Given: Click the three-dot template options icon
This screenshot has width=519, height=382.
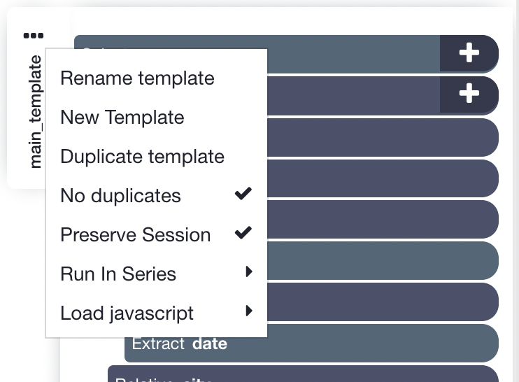Looking at the screenshot, I should coord(34,36).
